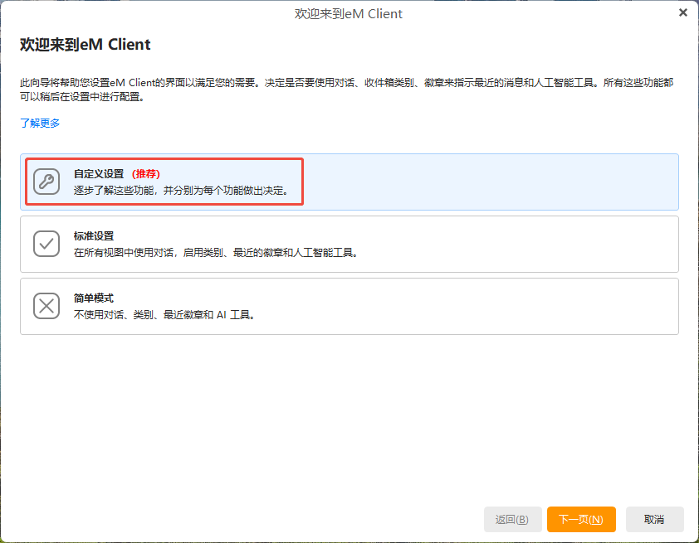
Task: Choose the 标准设置 option title
Action: [93, 236]
